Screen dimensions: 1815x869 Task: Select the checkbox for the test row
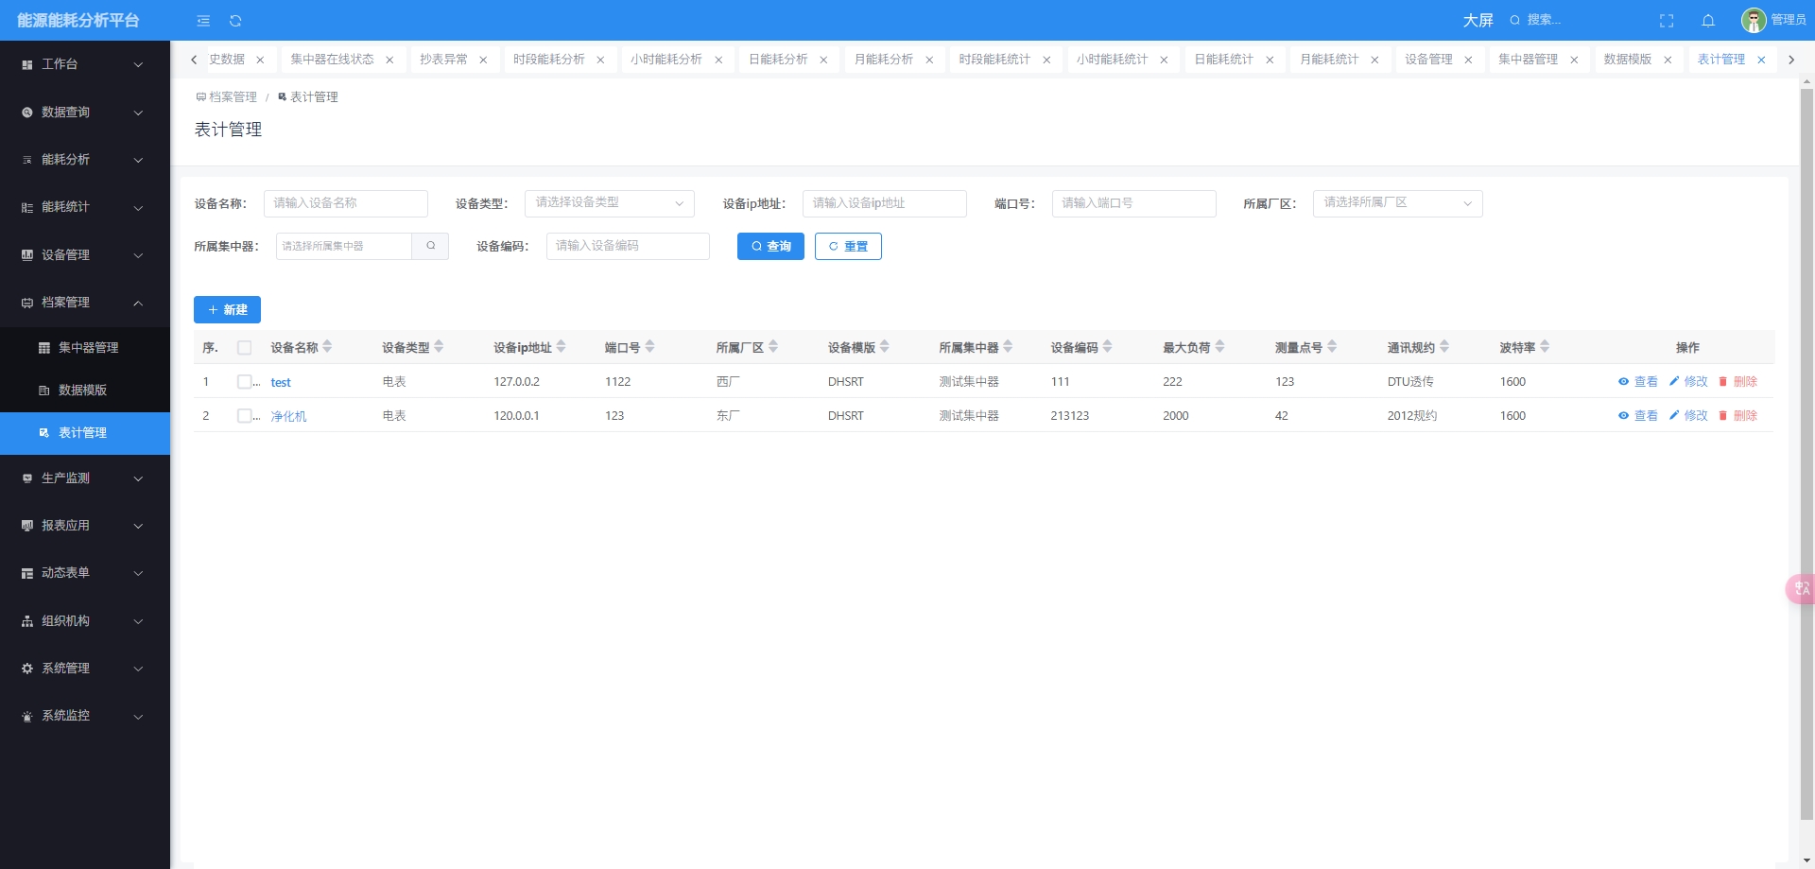(245, 382)
